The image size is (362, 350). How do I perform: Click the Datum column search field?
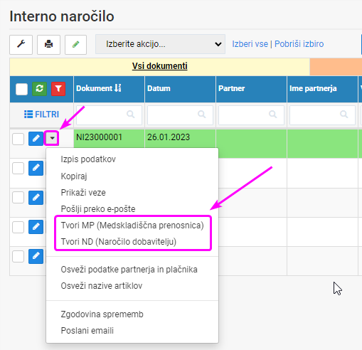(x=180, y=115)
